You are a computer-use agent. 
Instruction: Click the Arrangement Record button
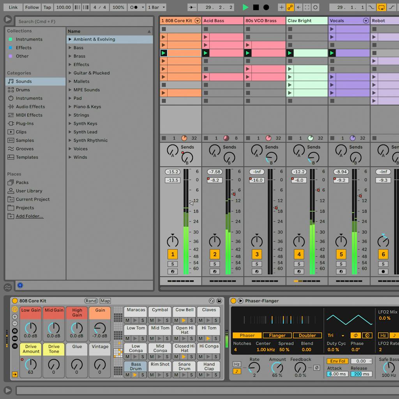[266, 7]
